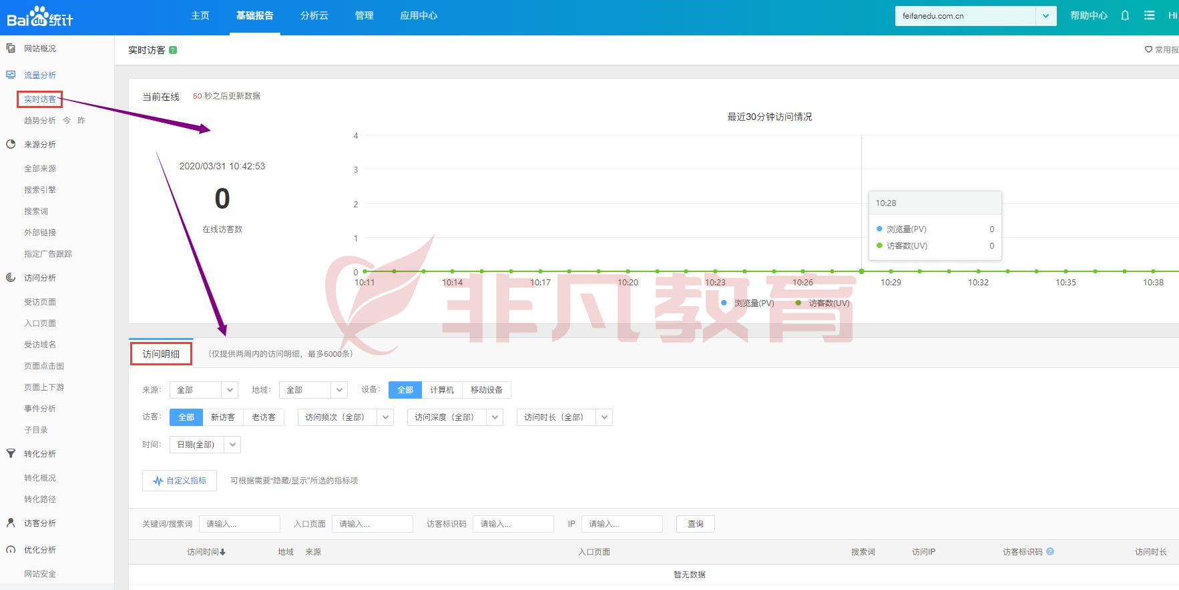Viewport: 1179px width, 590px height.
Task: Click the 优化分析 gauge icon
Action: (x=11, y=549)
